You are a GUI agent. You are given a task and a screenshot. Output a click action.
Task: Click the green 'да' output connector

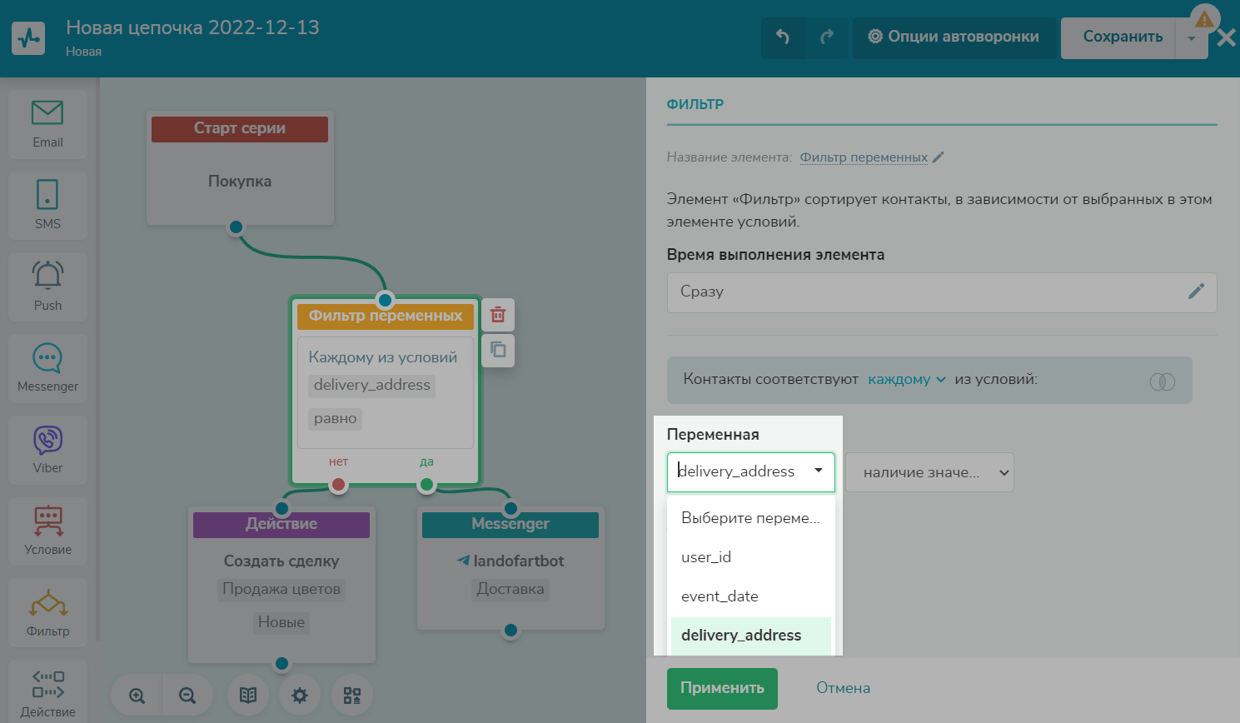(x=426, y=484)
